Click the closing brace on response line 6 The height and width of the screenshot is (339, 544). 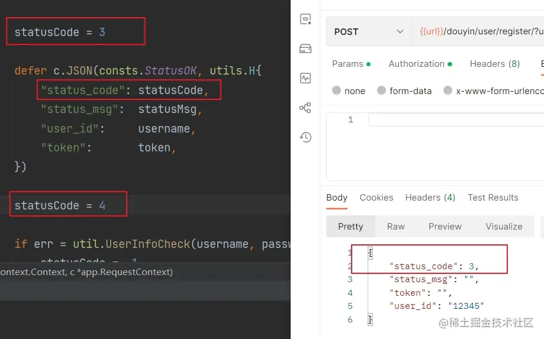pyautogui.click(x=370, y=319)
